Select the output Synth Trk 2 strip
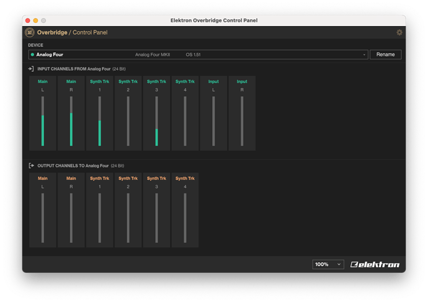Viewport: 428px width, 302px height. pyautogui.click(x=128, y=210)
